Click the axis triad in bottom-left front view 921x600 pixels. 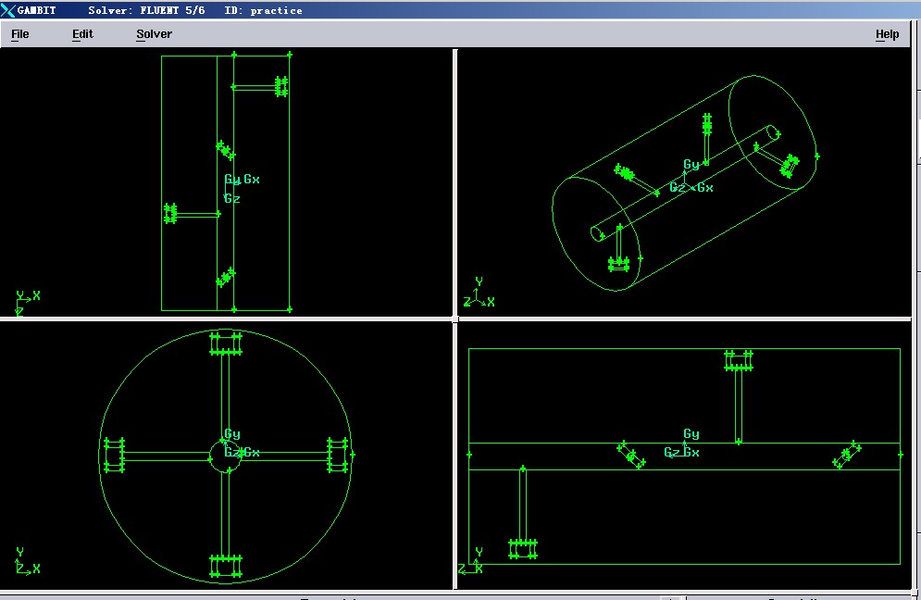(x=25, y=563)
